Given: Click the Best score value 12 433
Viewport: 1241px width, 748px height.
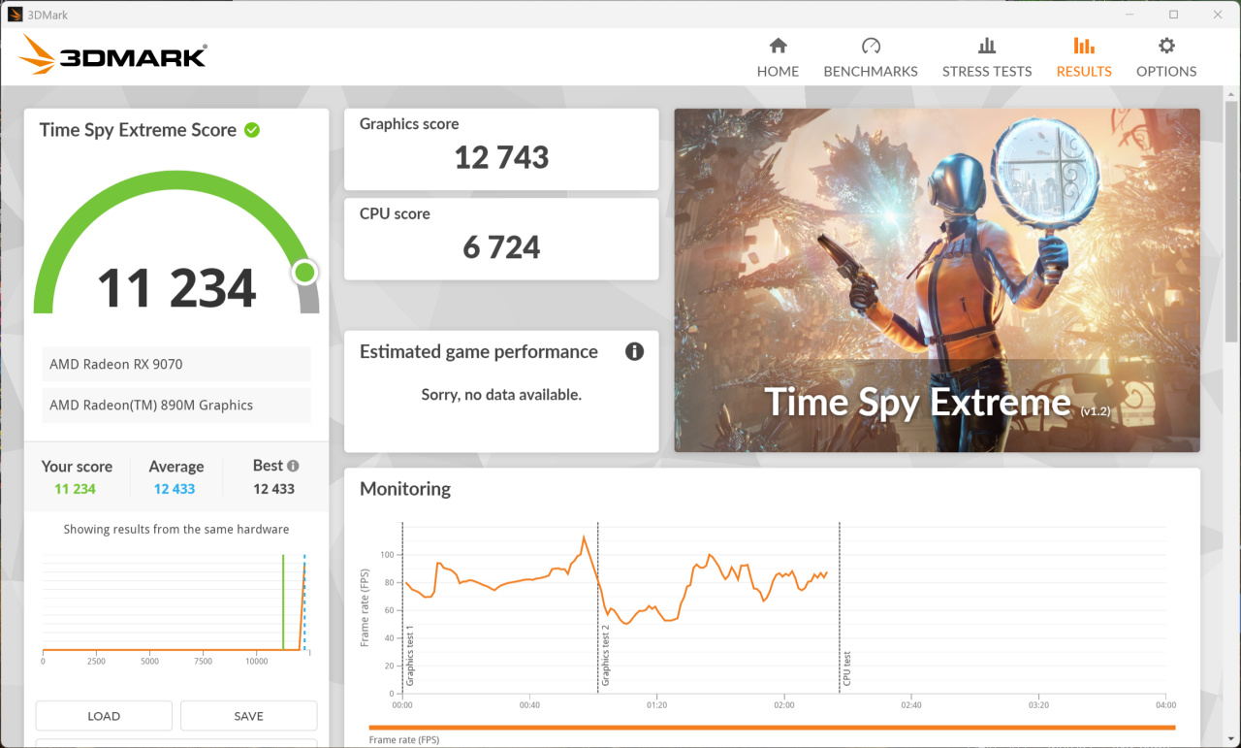Looking at the screenshot, I should tap(273, 489).
